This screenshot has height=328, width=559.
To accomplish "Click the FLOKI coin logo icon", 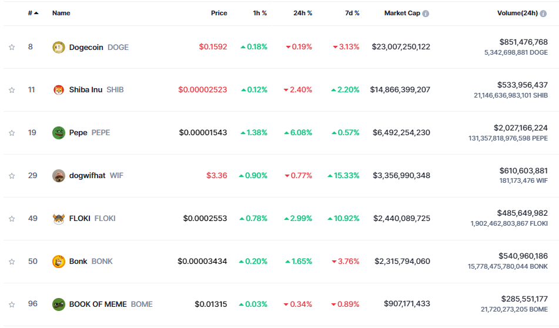I will pyautogui.click(x=58, y=219).
